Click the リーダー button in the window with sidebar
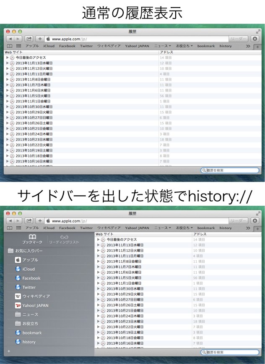Image resolution: width=265 pixels, height=364 pixels. (x=238, y=221)
